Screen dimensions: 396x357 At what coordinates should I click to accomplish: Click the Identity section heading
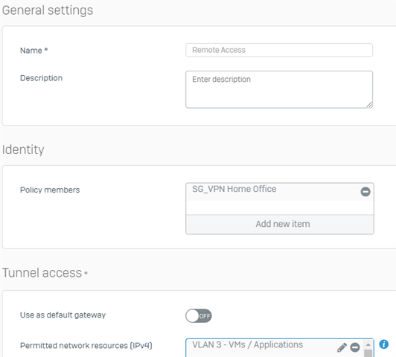[x=23, y=149]
